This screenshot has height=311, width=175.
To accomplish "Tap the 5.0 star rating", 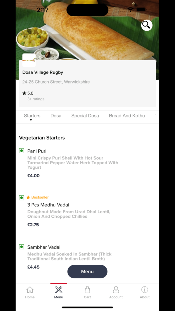I will [x=27, y=93].
